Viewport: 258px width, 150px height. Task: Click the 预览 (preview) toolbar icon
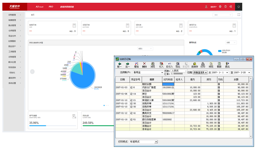click(211, 65)
